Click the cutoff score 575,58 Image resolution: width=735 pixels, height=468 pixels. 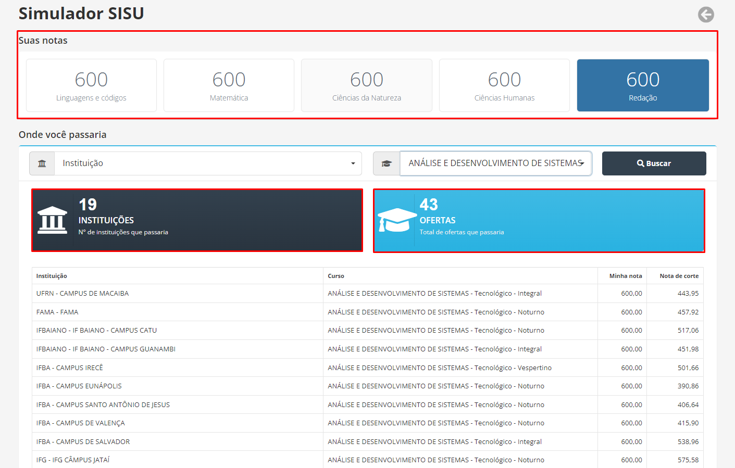coord(688,460)
